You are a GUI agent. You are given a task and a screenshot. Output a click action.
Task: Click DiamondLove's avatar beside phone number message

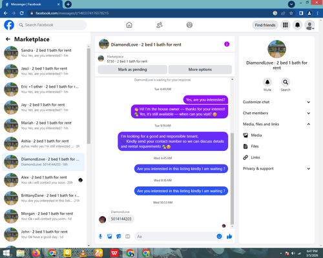[x=102, y=219]
